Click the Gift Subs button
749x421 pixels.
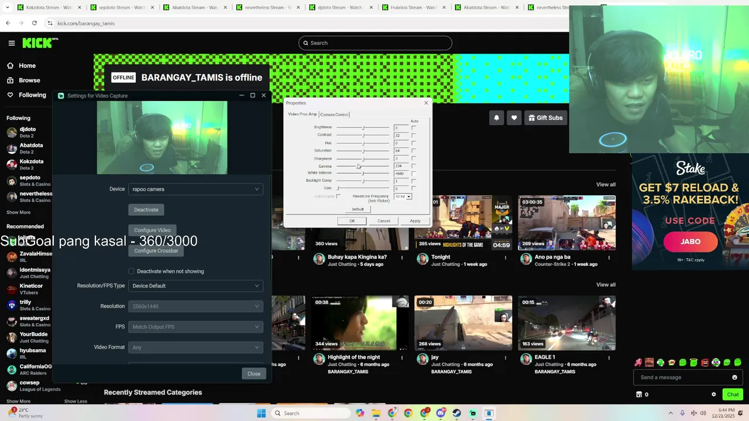click(x=545, y=118)
